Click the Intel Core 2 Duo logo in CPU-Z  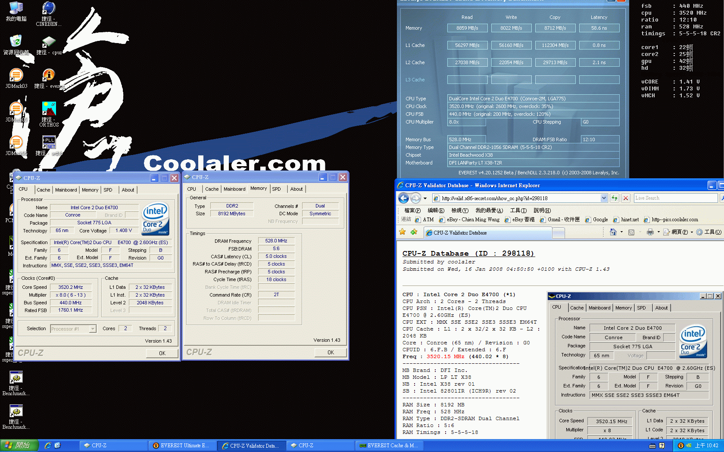(155, 218)
